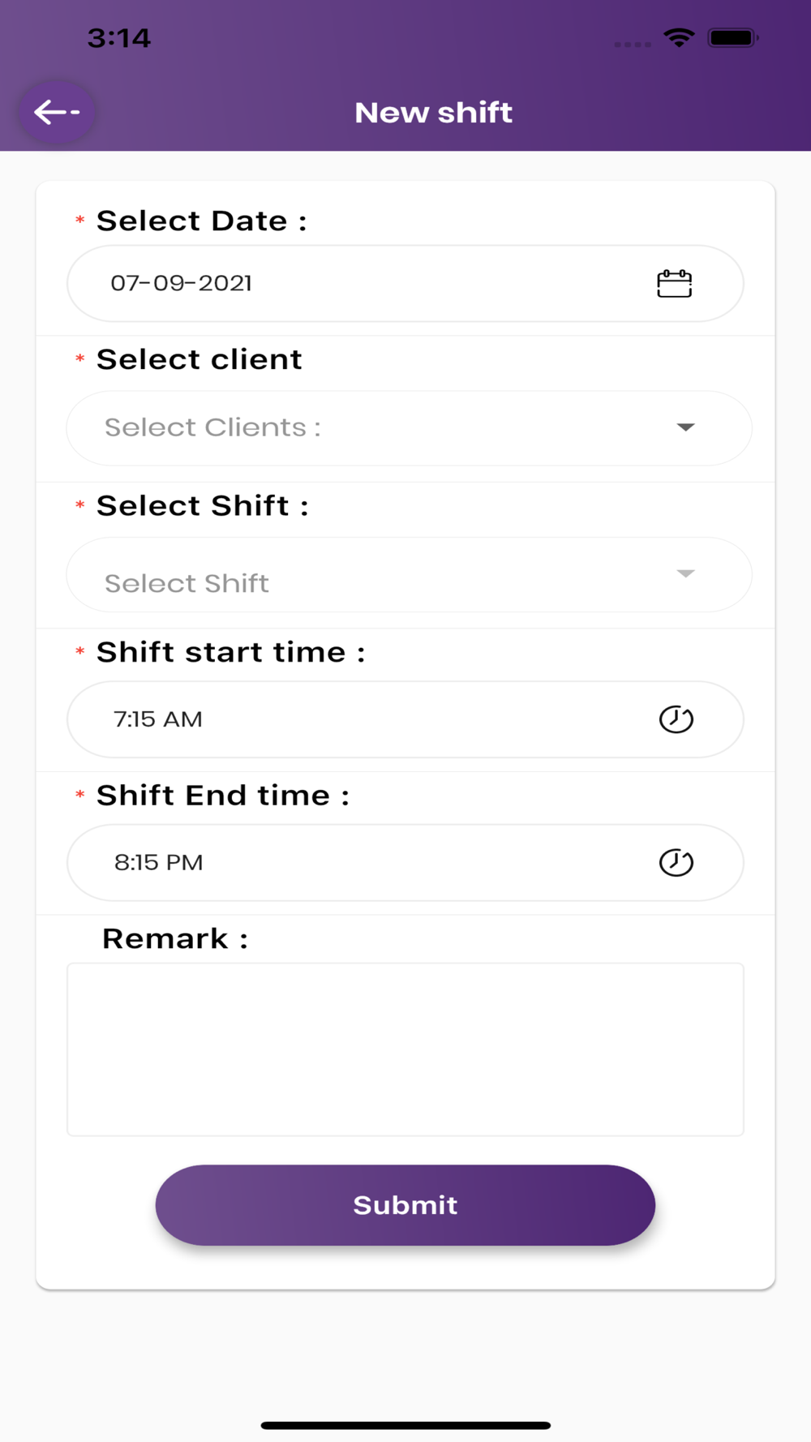Focus the Remark text area
Viewport: 811px width, 1442px height.
[x=405, y=1049]
